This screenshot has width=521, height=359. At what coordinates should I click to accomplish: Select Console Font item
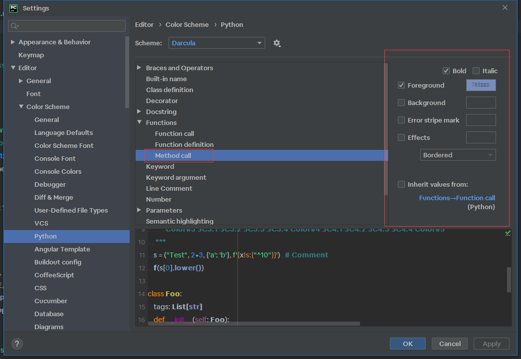coord(55,159)
